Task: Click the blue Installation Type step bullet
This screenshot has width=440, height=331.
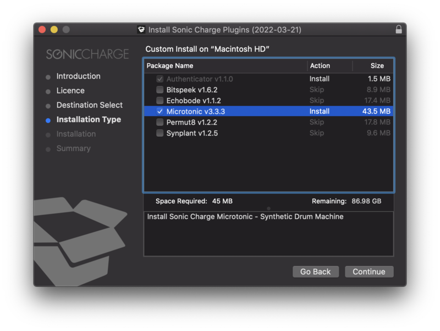Action: click(48, 120)
